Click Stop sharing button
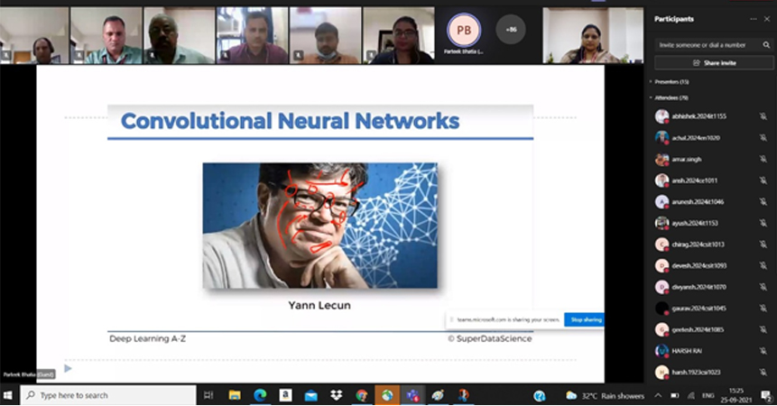The width and height of the screenshot is (777, 406). coord(583,319)
